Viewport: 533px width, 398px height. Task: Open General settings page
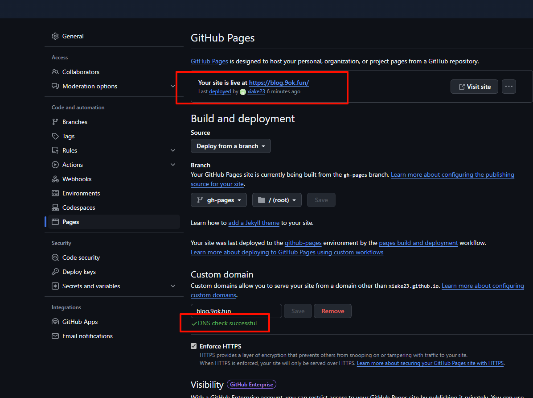point(73,36)
